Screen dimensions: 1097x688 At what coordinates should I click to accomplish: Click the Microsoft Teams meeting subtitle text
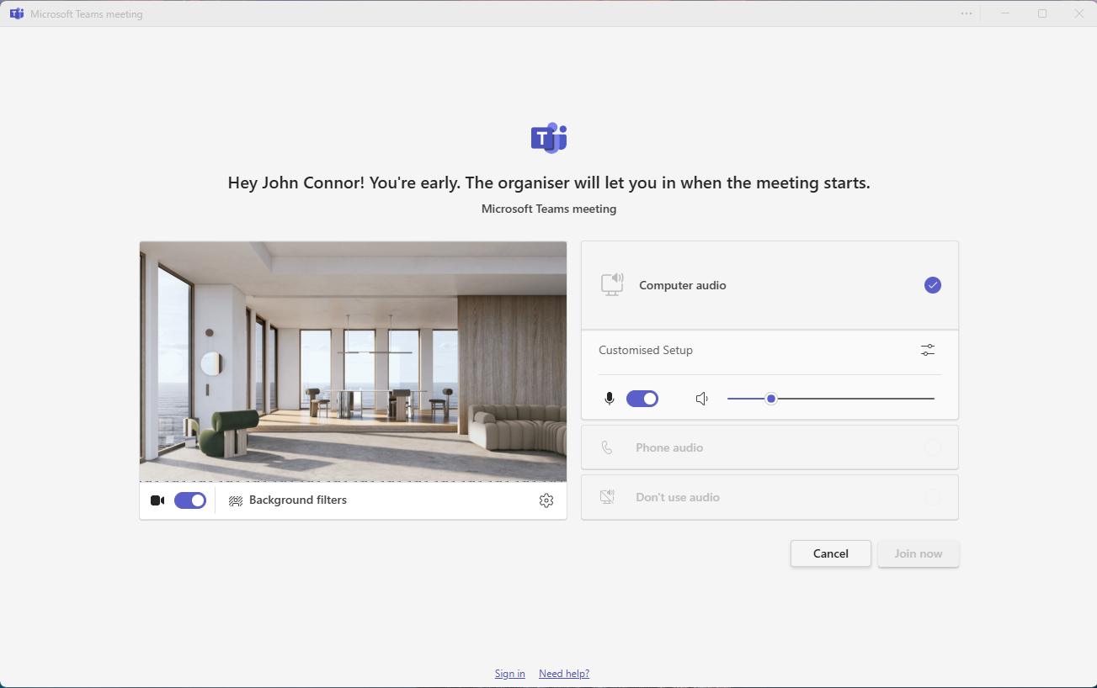(549, 209)
